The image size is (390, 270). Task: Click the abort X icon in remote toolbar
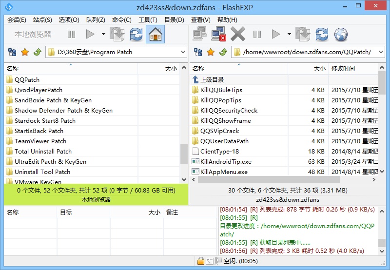238,34
